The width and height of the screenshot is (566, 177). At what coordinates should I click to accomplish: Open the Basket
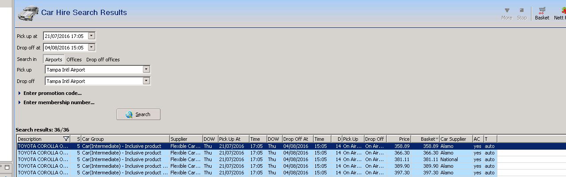(542, 14)
